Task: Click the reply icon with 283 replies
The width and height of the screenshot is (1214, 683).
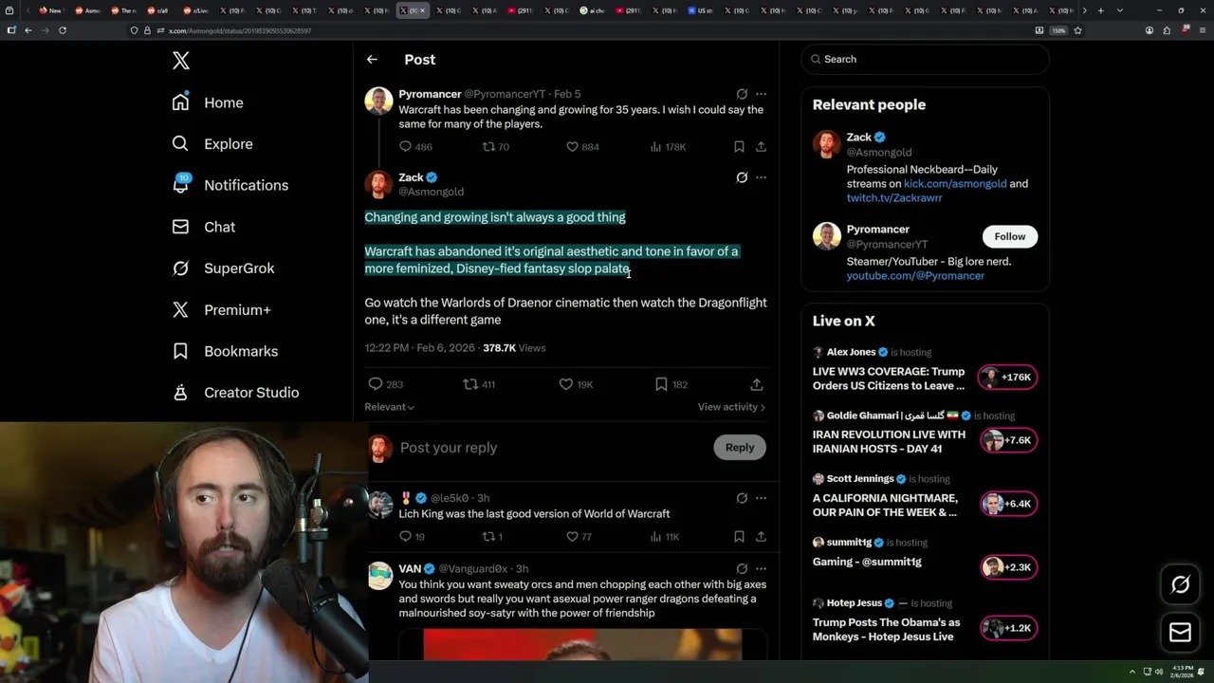Action: (376, 384)
